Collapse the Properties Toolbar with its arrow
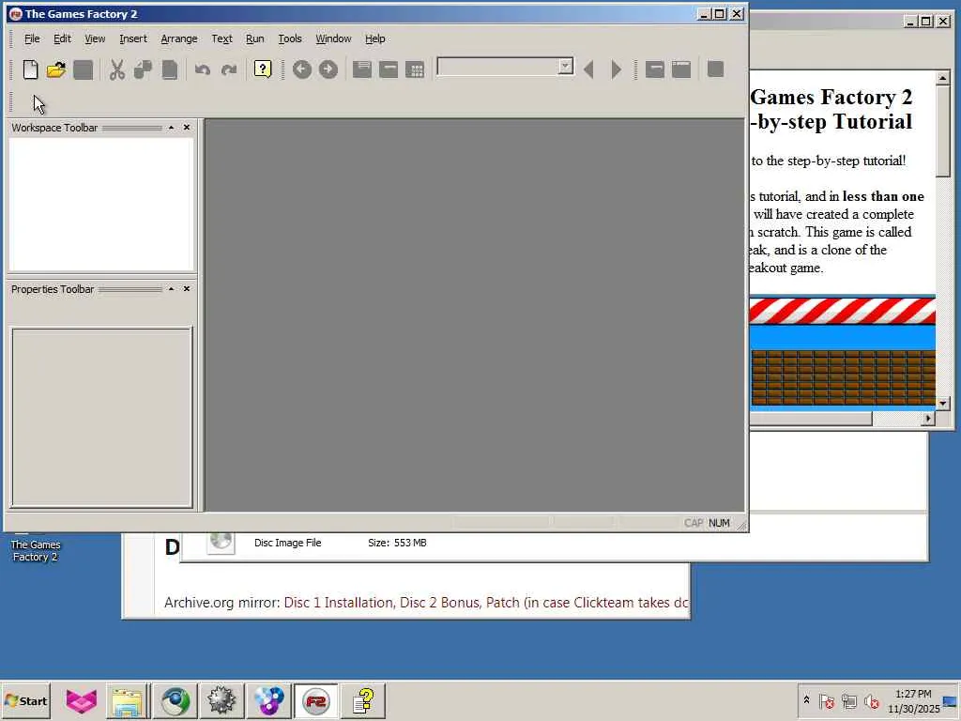The image size is (961, 721). coord(171,289)
